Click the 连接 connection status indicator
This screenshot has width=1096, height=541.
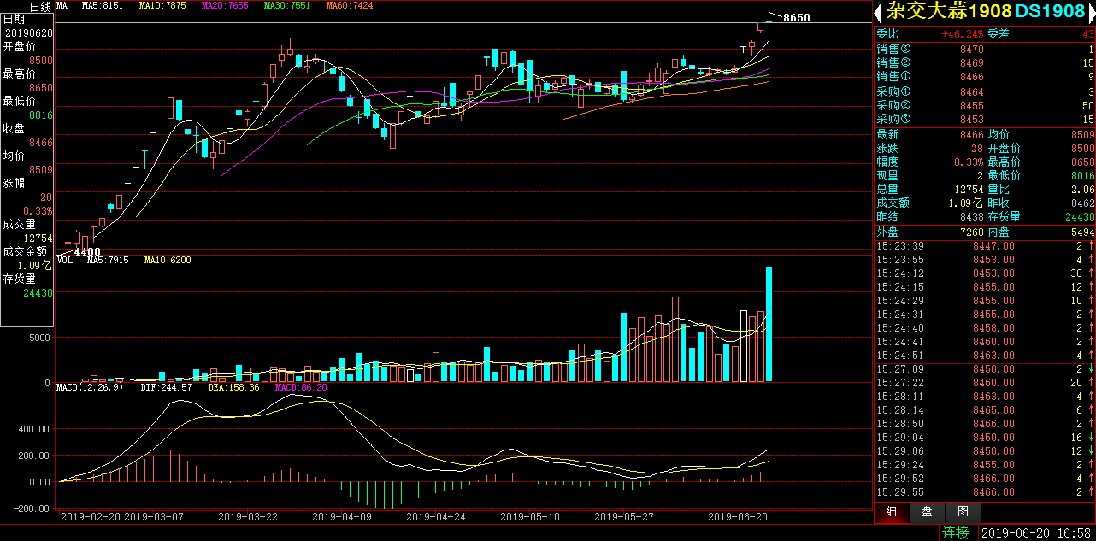click(956, 532)
